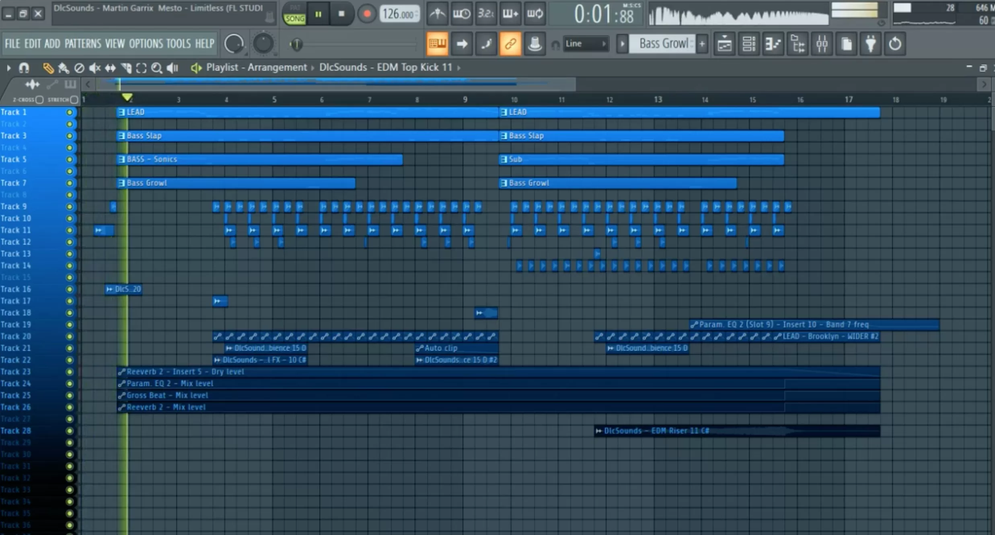Image resolution: width=995 pixels, height=535 pixels.
Task: Mute Track 16 with its green LED
Action: click(x=69, y=289)
